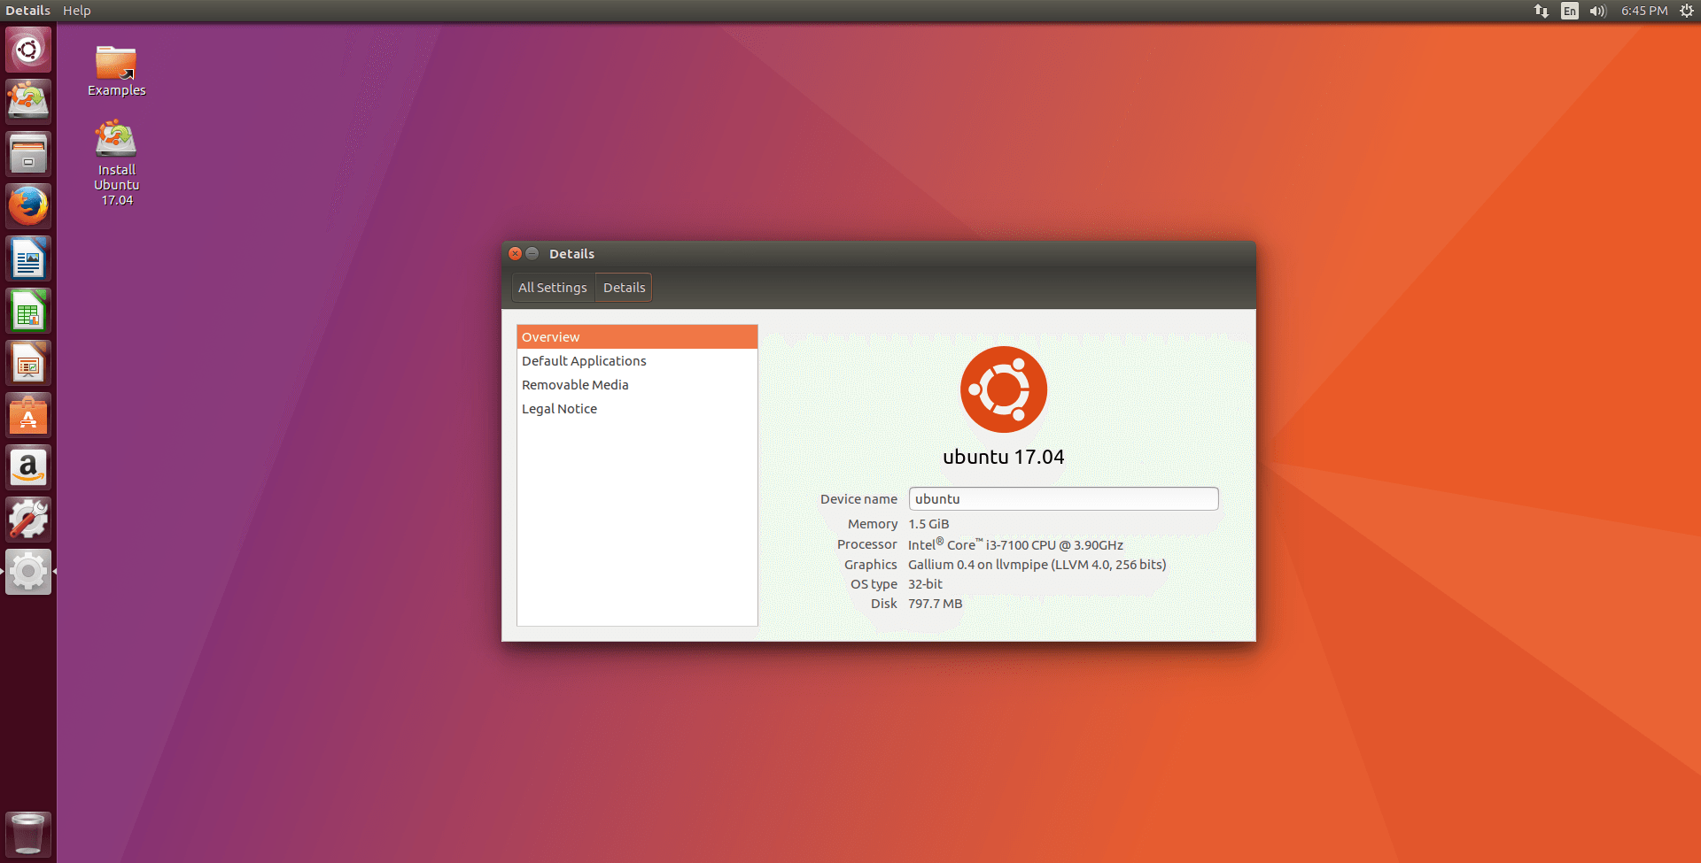Close the Details window
Screen dimensions: 1701x863
click(515, 253)
